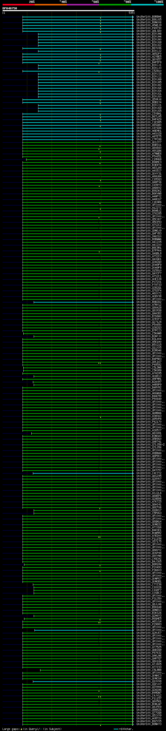
Task: Select hit label UniRef100_A7NWE6
Action: tap(149, 154)
